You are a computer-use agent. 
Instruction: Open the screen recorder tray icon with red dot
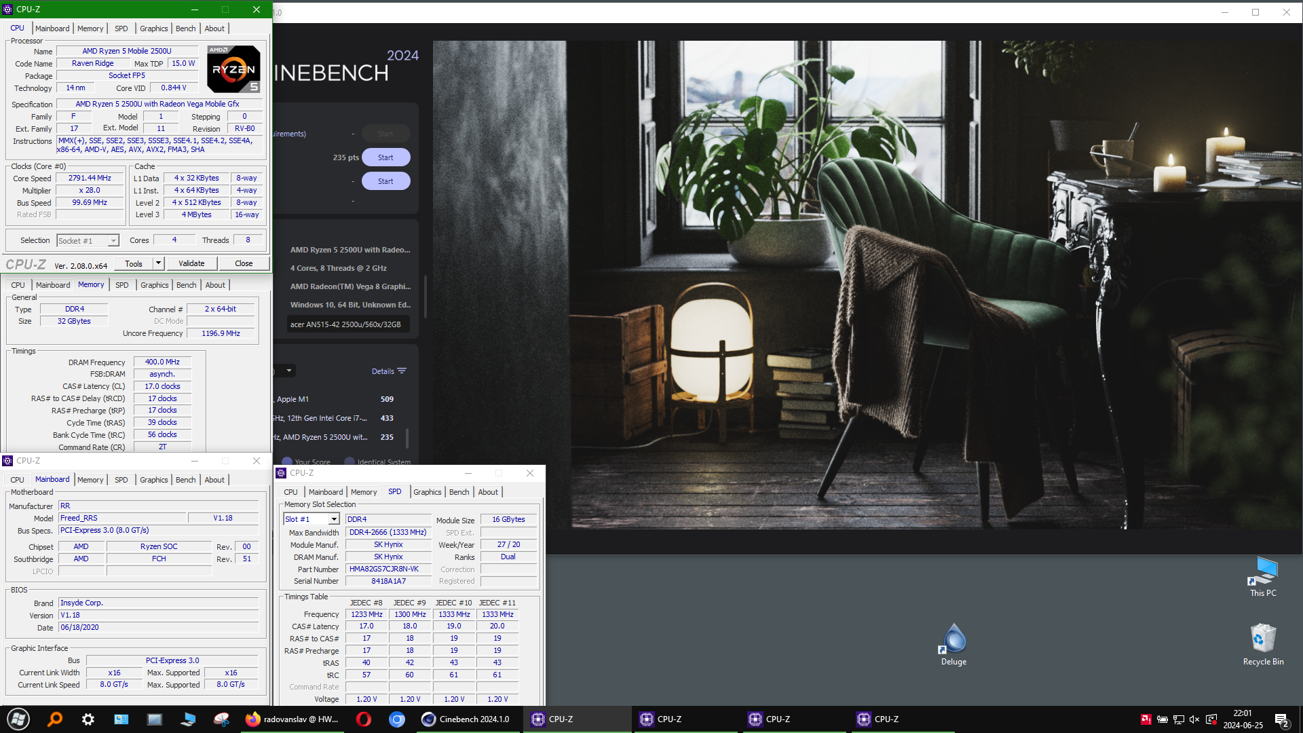[x=1211, y=719]
